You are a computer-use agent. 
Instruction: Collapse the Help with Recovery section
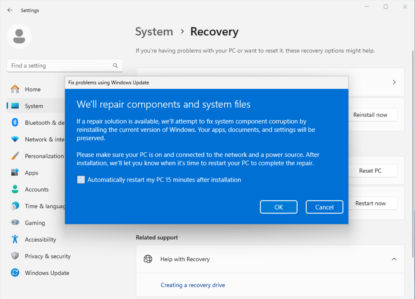(394, 259)
